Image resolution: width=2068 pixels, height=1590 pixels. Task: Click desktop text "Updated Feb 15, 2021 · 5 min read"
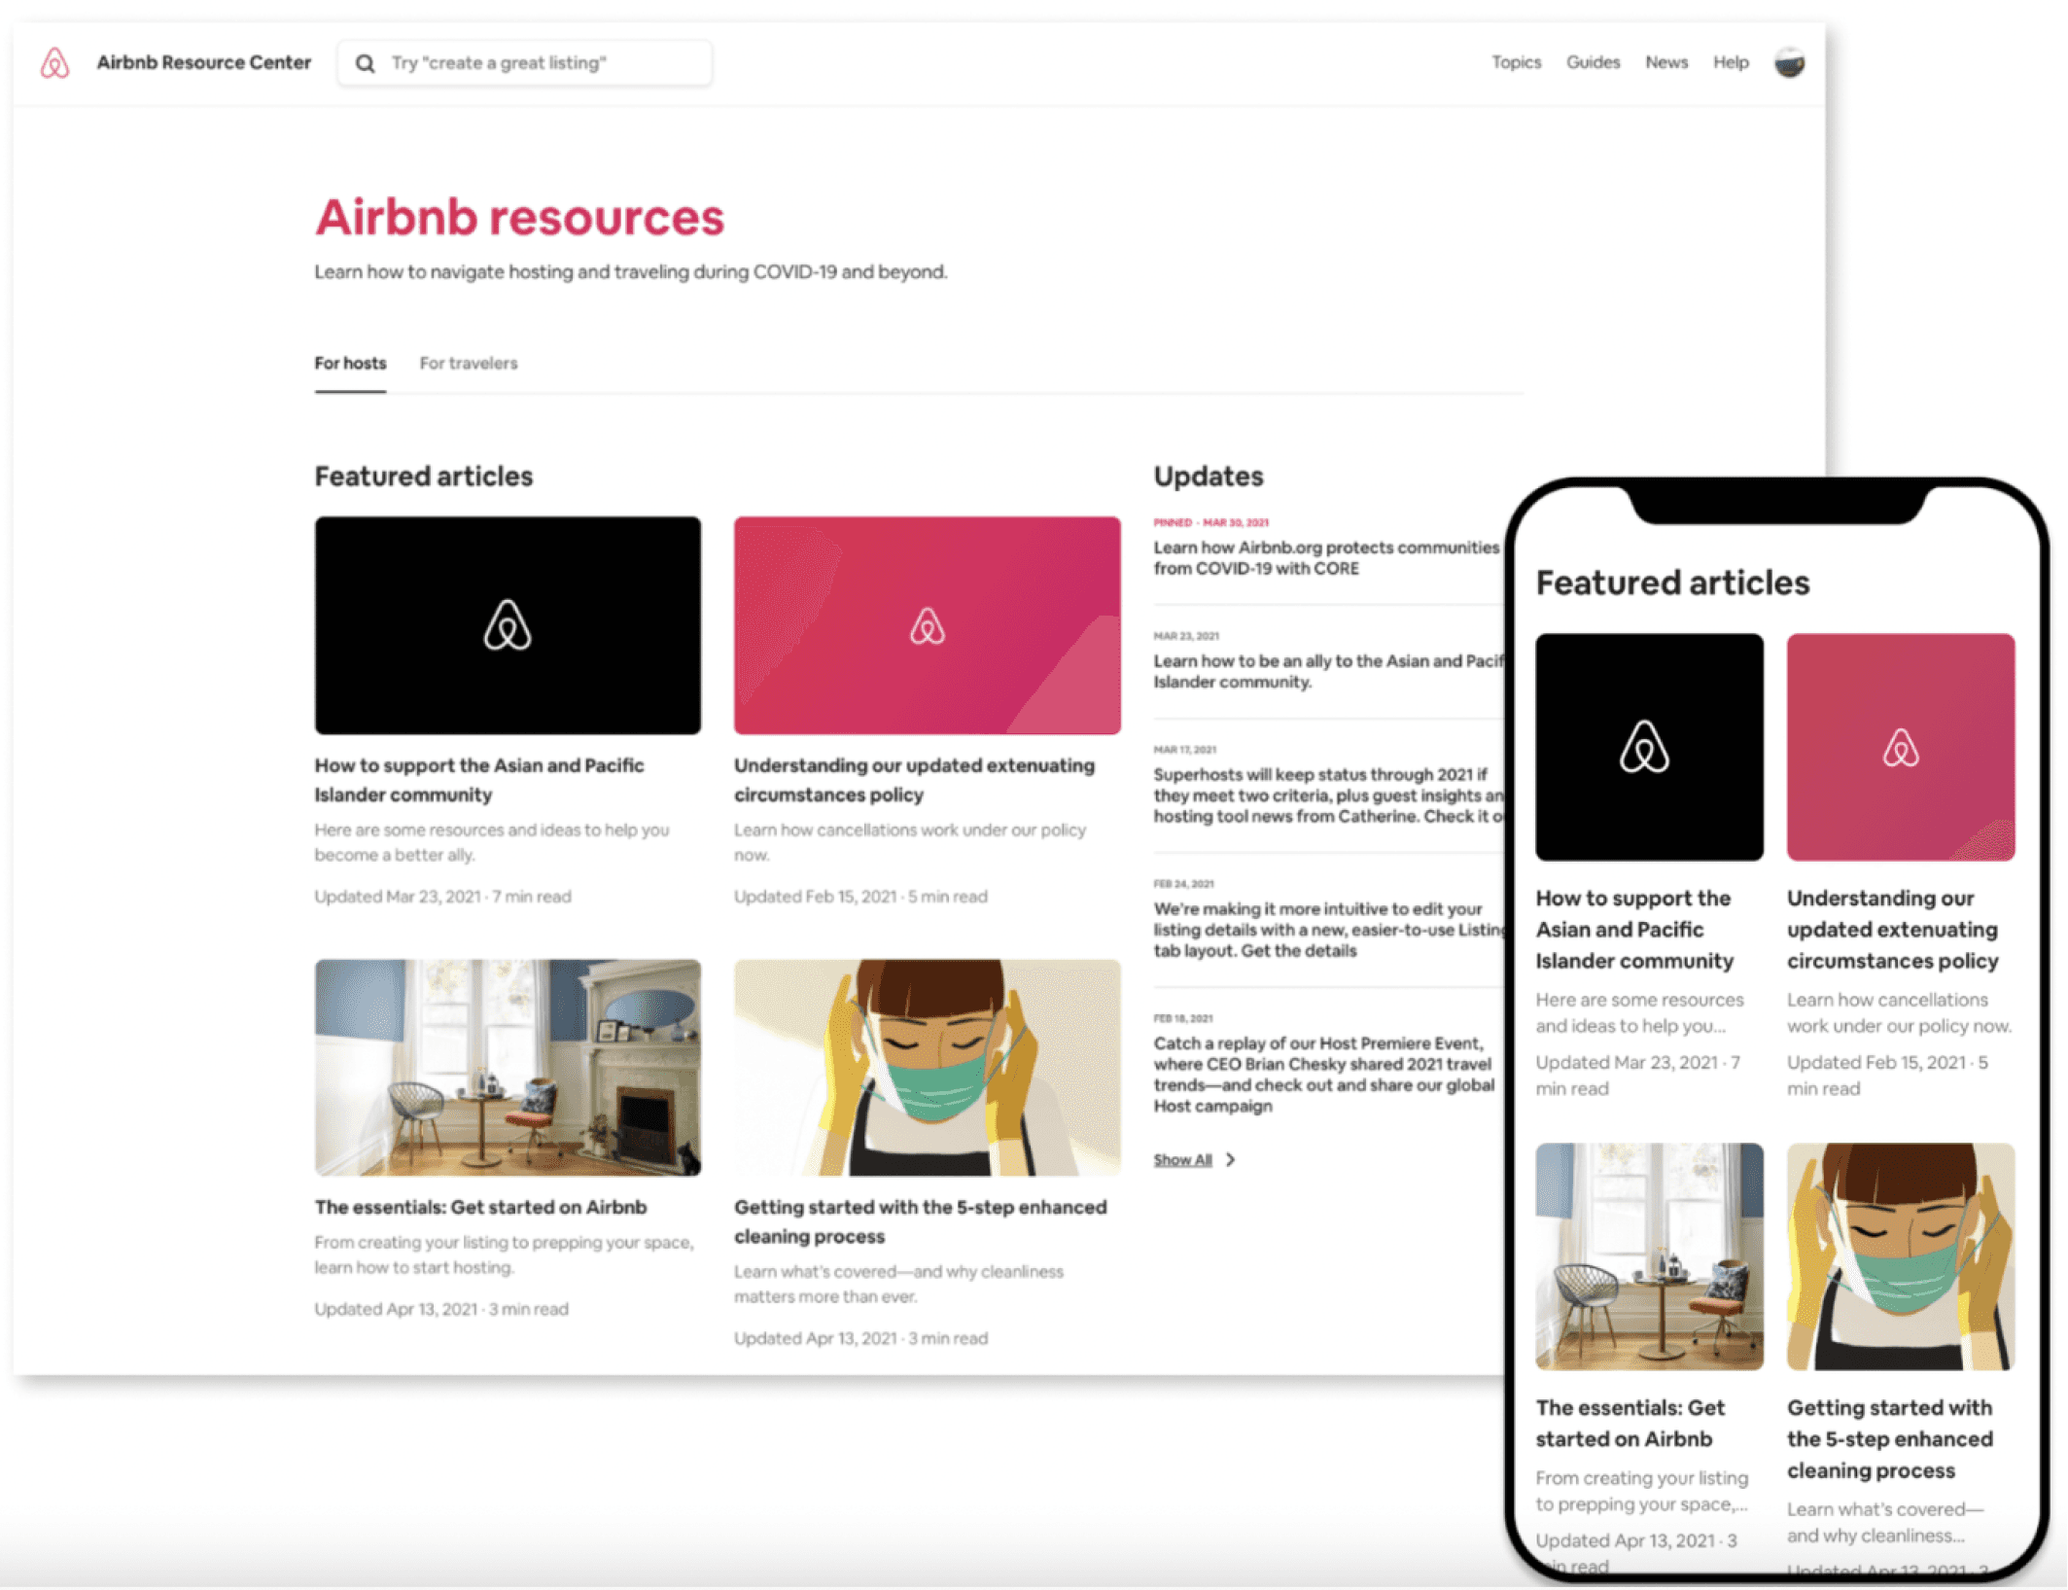860,897
